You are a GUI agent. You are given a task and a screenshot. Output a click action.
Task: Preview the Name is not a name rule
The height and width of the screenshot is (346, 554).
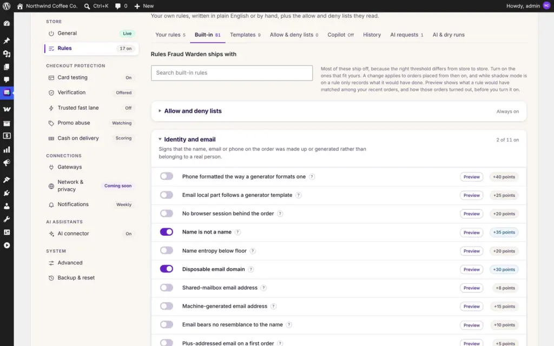click(471, 232)
